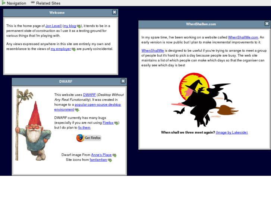The width and height of the screenshot is (271, 203).
Task: Click the green arrow Navigation icon
Action: (3, 3)
